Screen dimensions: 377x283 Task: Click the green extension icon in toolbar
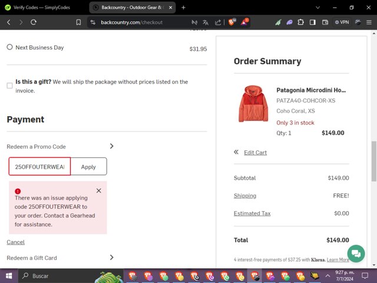coord(278,22)
